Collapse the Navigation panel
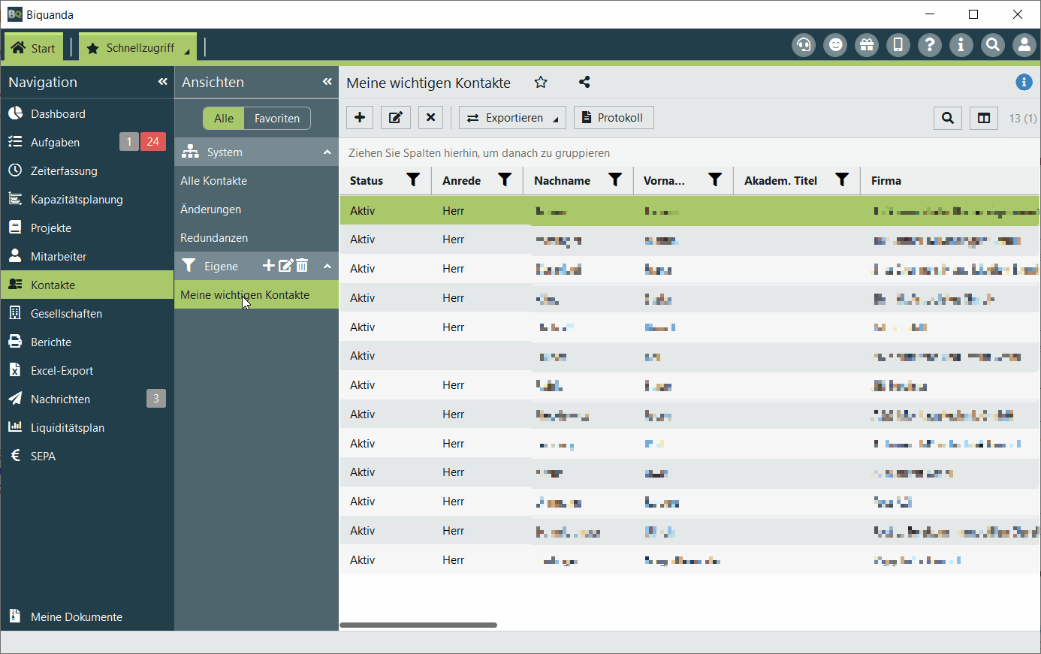Image resolution: width=1041 pixels, height=654 pixels. [x=162, y=82]
